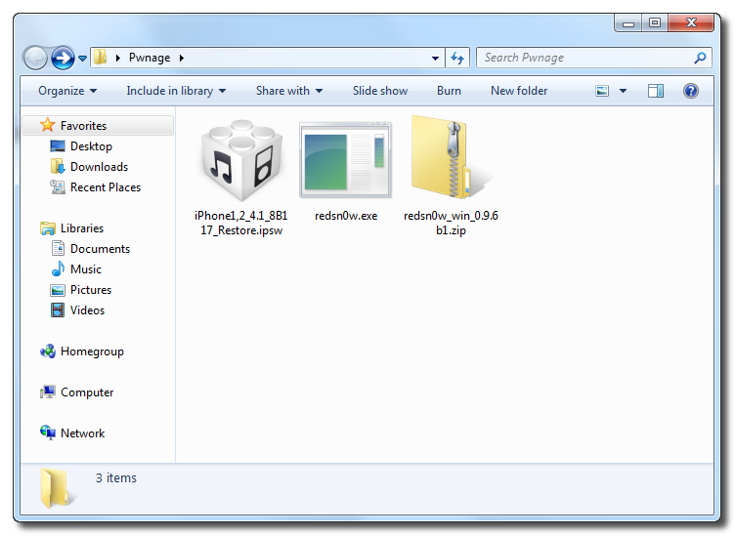Start the Slide show

point(379,91)
